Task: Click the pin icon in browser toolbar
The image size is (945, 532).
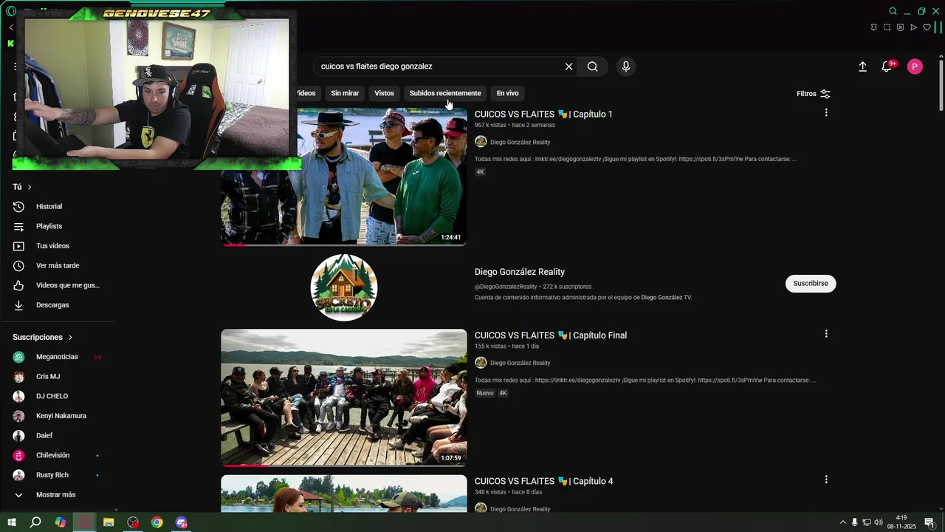Action: [873, 27]
